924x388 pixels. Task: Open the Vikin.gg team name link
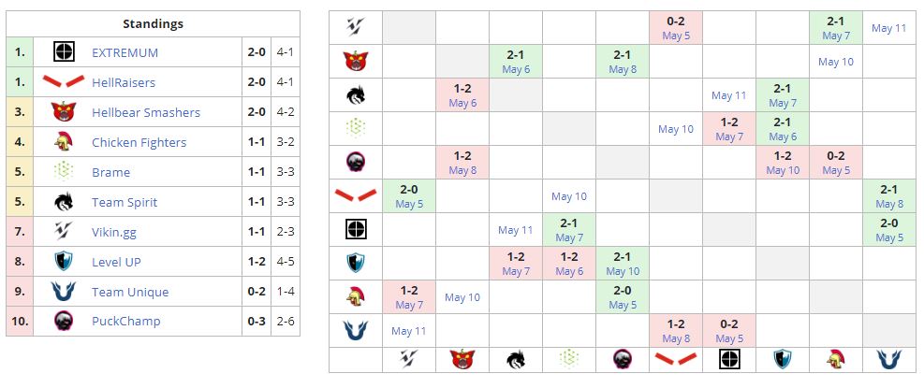[116, 232]
